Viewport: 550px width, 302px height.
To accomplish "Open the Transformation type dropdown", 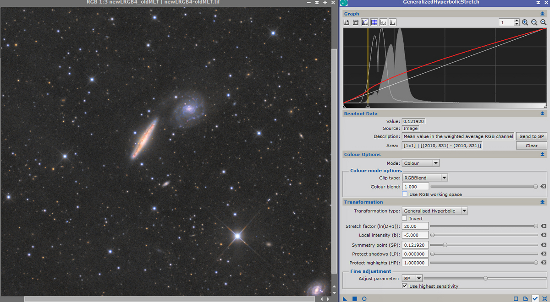I will [x=435, y=211].
